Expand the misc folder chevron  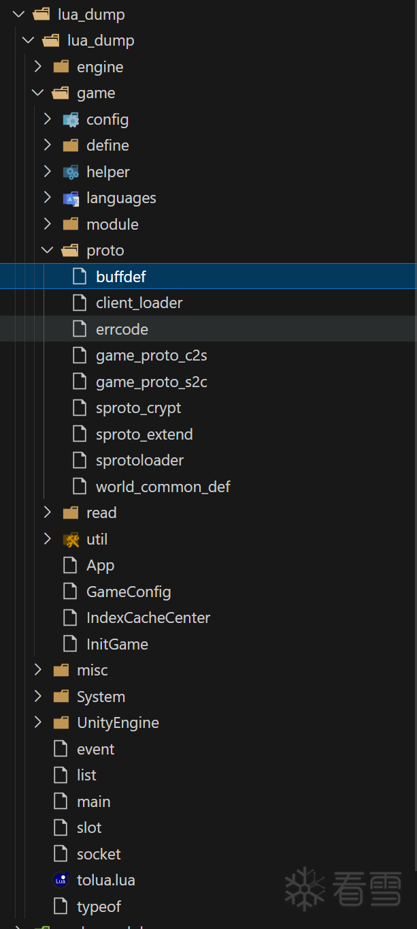pos(38,671)
